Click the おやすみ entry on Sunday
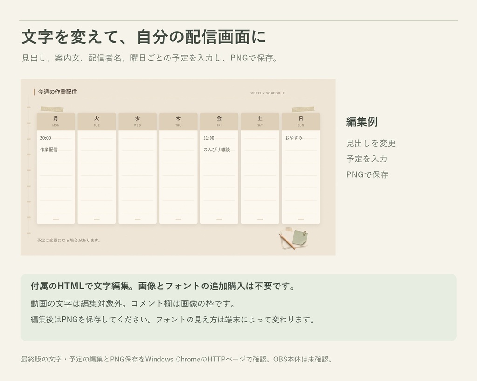This screenshot has width=477, height=381. (293, 138)
